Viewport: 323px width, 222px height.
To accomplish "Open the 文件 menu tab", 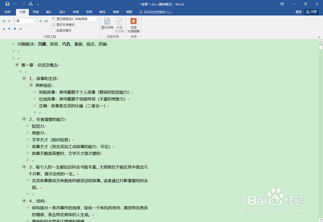I will click(x=7, y=12).
